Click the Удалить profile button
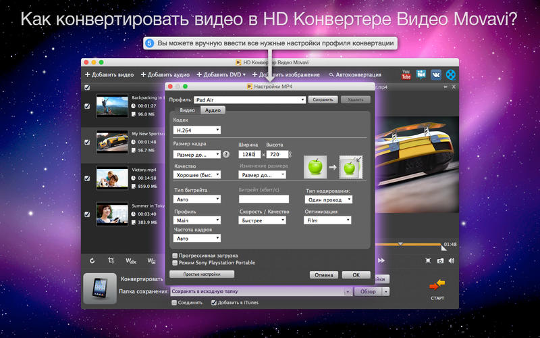 (x=356, y=99)
